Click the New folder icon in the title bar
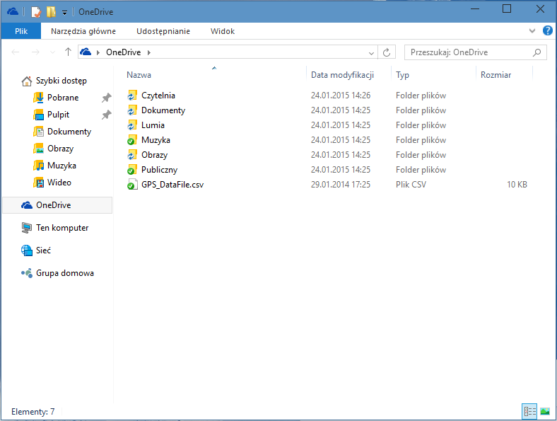557x421 pixels. pyautogui.click(x=51, y=11)
